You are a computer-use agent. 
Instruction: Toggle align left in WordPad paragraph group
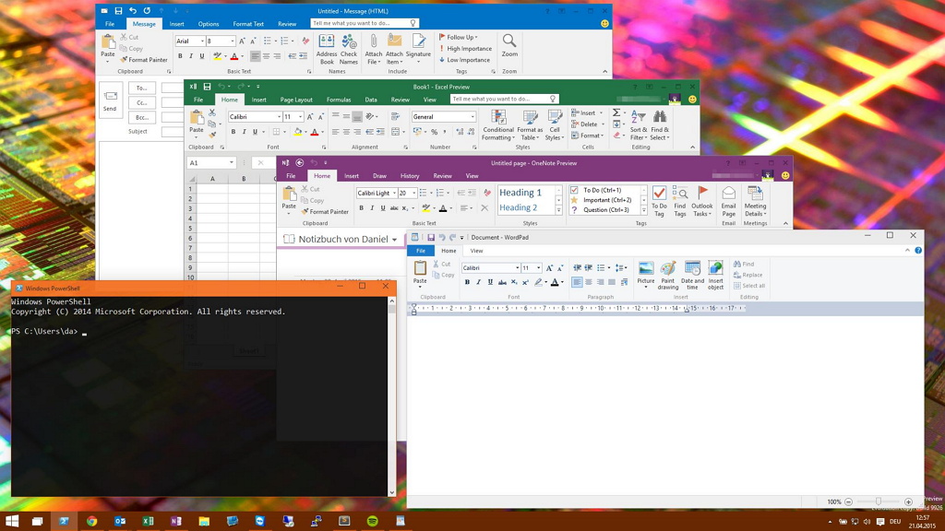[x=577, y=282]
